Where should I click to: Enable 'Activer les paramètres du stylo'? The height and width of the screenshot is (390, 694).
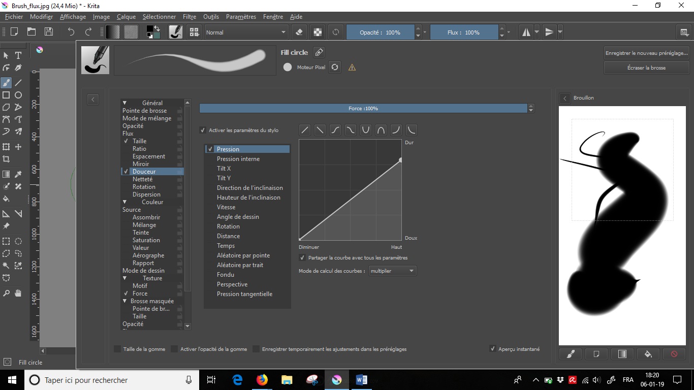coord(203,130)
